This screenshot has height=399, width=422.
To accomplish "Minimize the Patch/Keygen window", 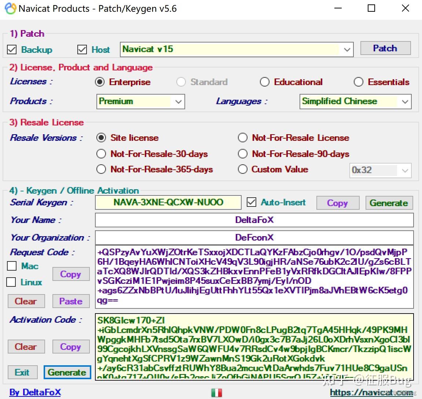I will click(x=338, y=8).
